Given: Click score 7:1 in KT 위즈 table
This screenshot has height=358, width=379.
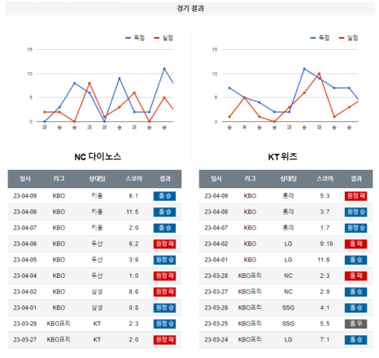Looking at the screenshot, I should click(x=325, y=340).
